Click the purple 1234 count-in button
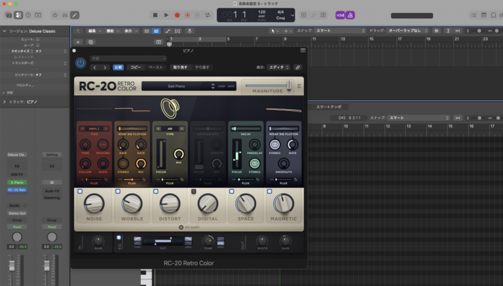 point(340,15)
